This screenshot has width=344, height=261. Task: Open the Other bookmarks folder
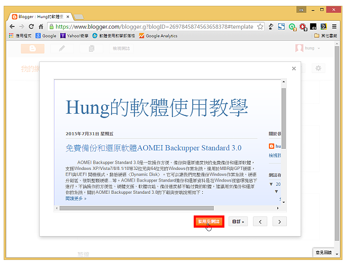[325, 35]
